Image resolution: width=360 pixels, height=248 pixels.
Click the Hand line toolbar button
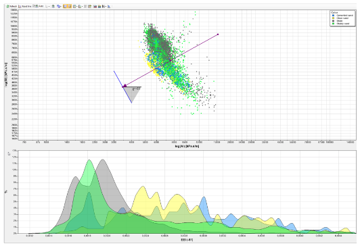(25, 6)
